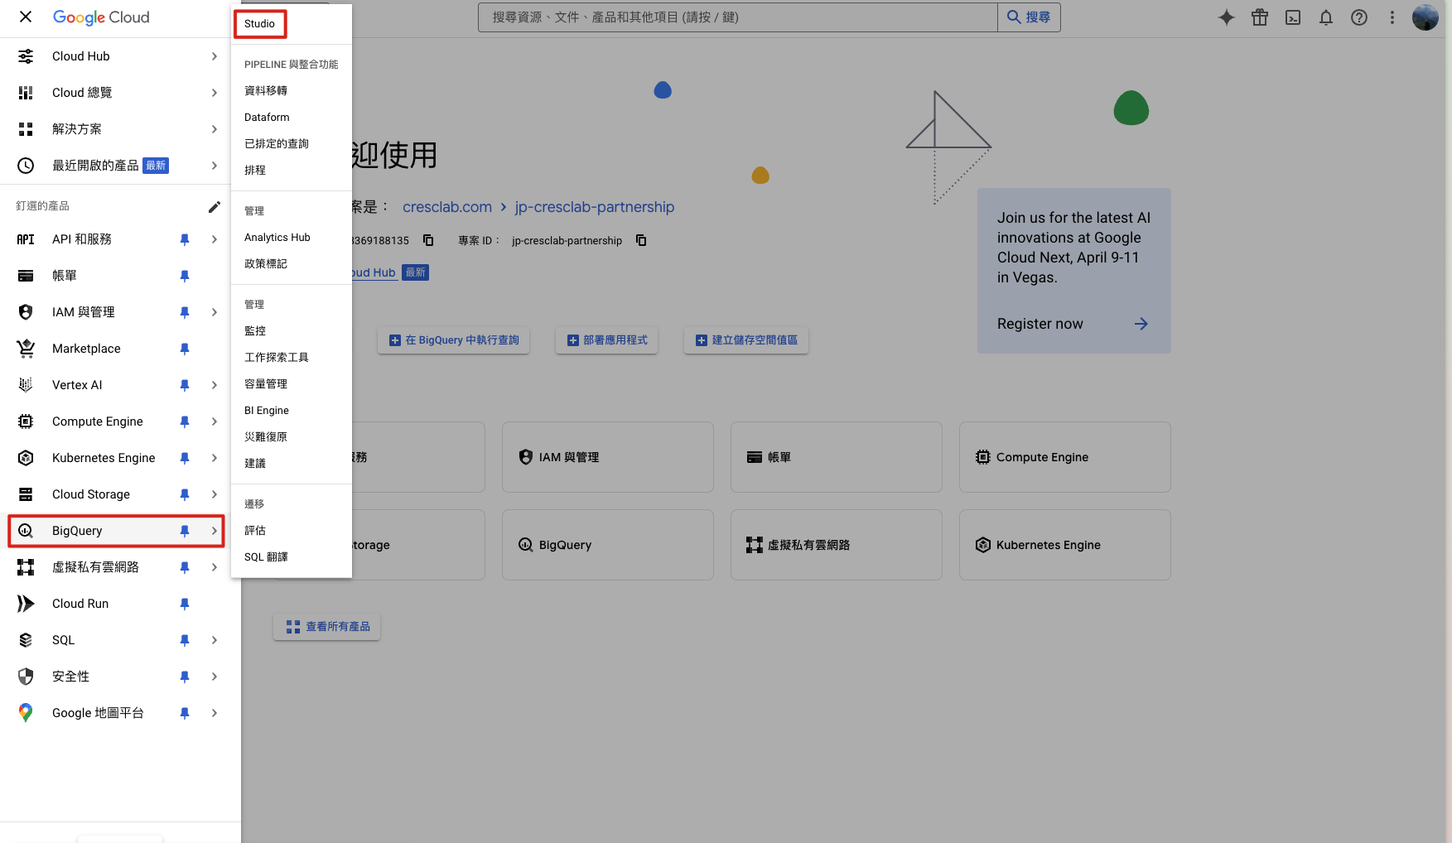Open the cresclab.com organization link
Image resolution: width=1452 pixels, height=843 pixels.
pos(447,207)
